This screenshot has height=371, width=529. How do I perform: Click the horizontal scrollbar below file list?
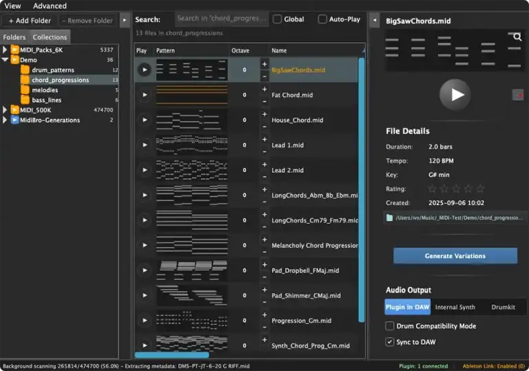(172, 354)
